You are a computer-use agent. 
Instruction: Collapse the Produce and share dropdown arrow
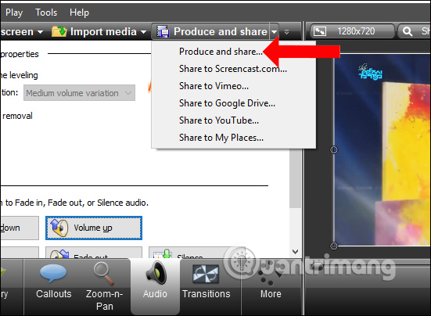click(274, 32)
